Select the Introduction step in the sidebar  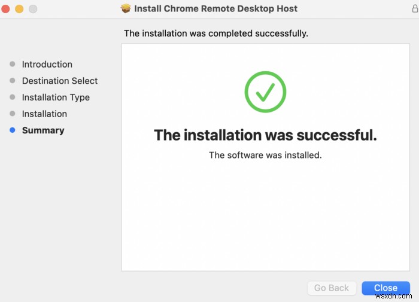(x=47, y=64)
